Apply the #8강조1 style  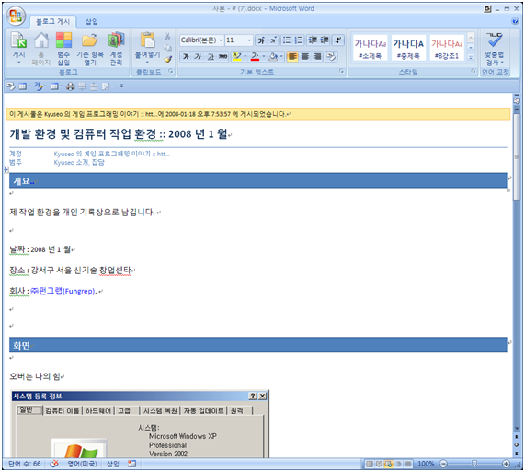click(x=447, y=48)
